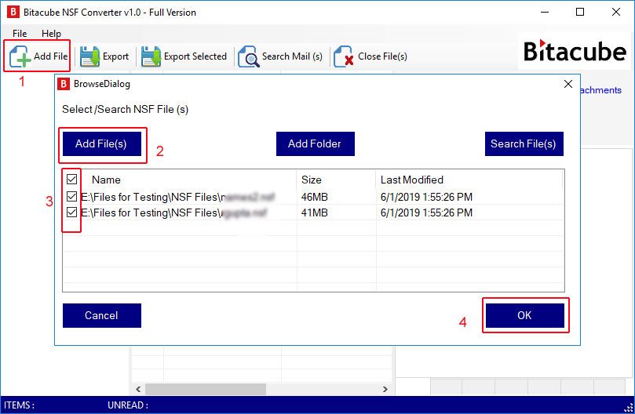635x414 pixels.
Task: Click the Export toolbar icon
Action: coord(104,56)
